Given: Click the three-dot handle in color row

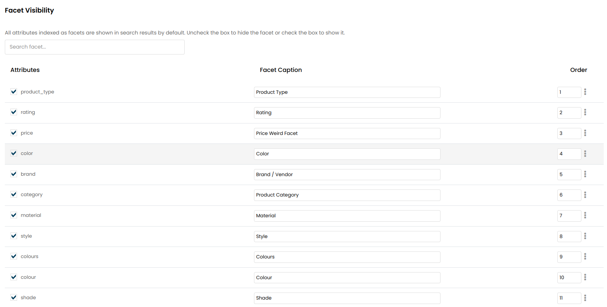Looking at the screenshot, I should [585, 153].
